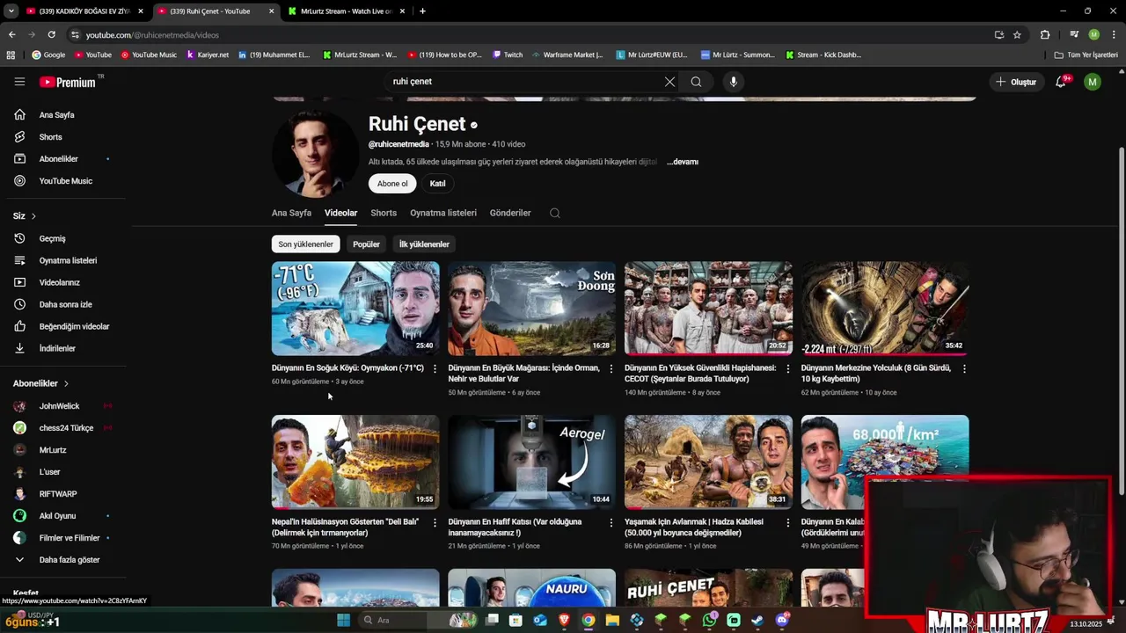Click the search magnifier button
The image size is (1126, 633).
pos(696,82)
